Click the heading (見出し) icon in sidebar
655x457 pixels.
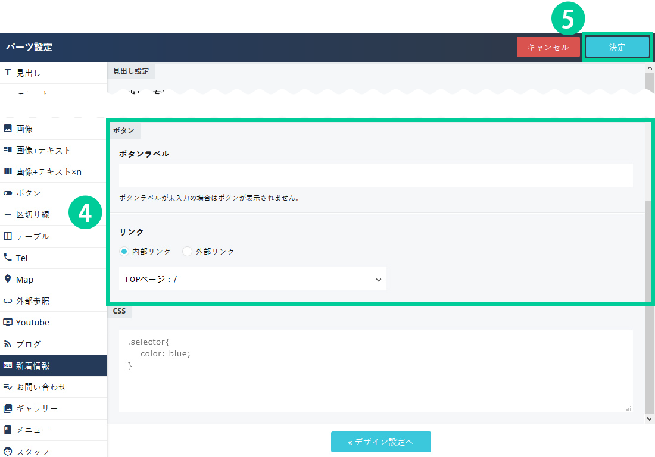[x=8, y=73]
